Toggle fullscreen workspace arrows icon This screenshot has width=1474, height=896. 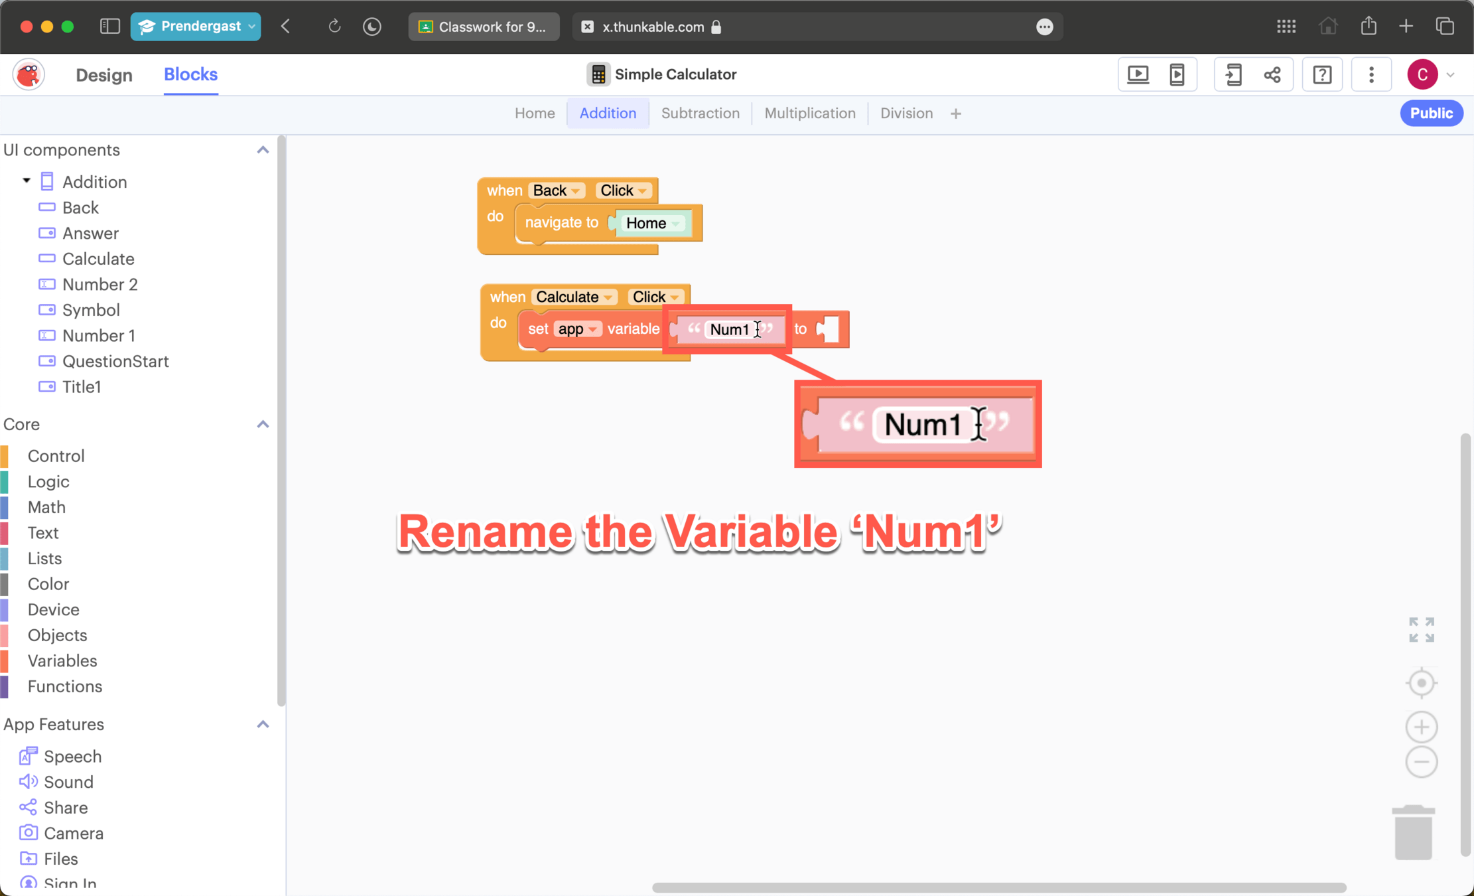click(1421, 629)
